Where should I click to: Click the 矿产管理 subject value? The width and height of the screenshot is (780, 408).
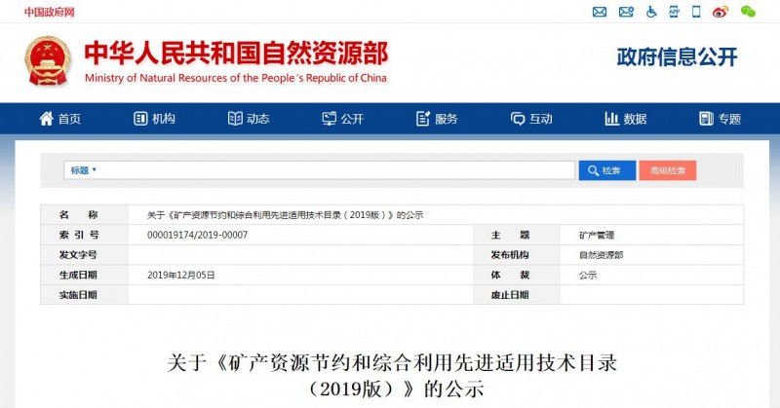click(x=597, y=235)
